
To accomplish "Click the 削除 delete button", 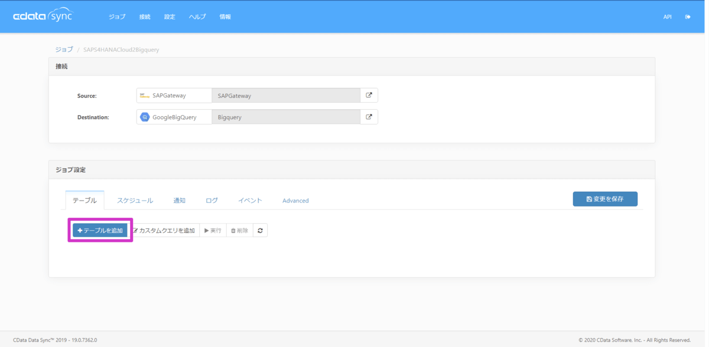I will (239, 230).
